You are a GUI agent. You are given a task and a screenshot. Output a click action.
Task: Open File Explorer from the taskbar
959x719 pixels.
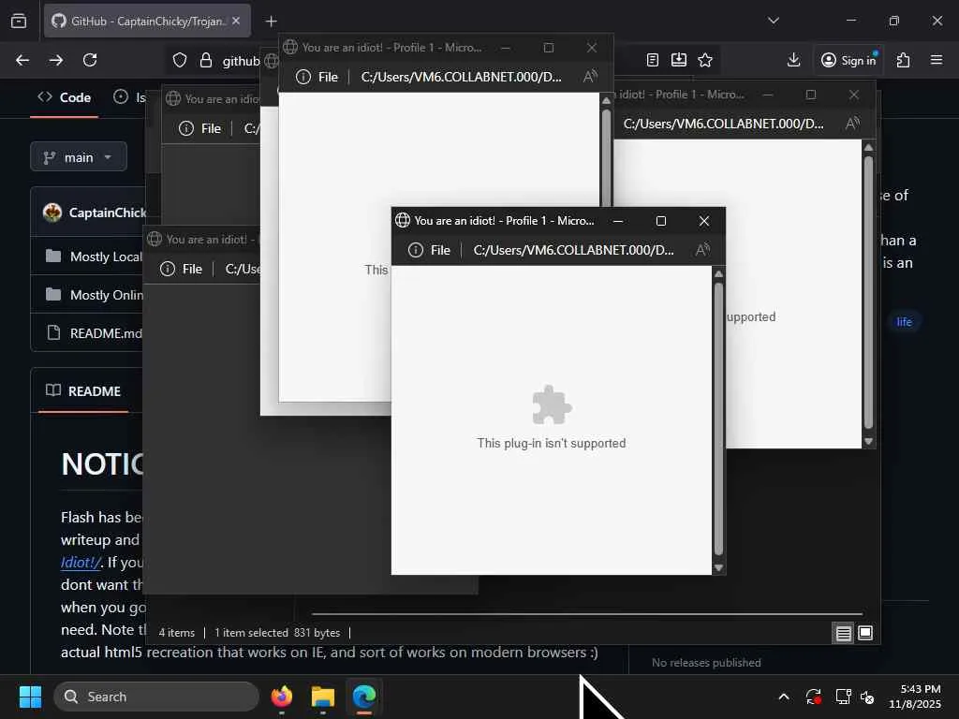coord(322,697)
